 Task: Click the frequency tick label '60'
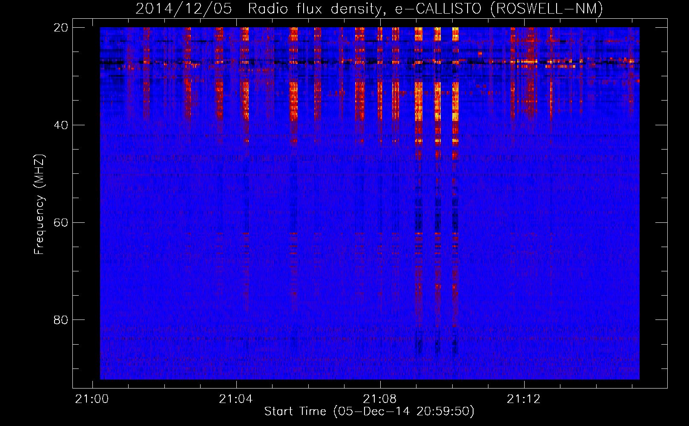(61, 223)
